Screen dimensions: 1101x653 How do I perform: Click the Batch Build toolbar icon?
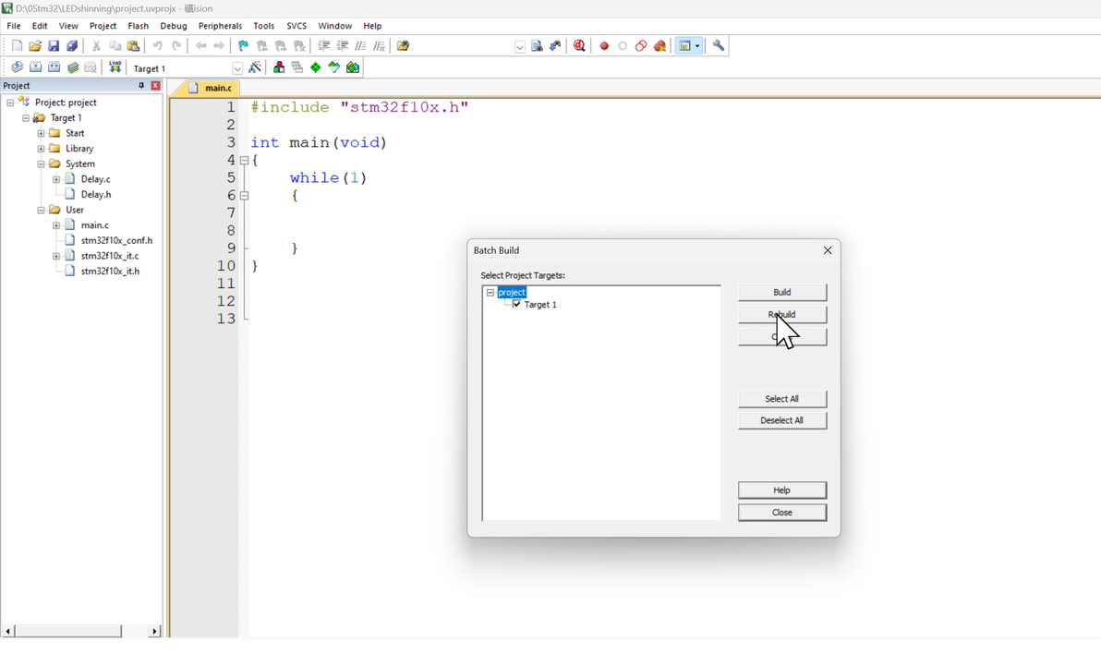pyautogui.click(x=73, y=67)
